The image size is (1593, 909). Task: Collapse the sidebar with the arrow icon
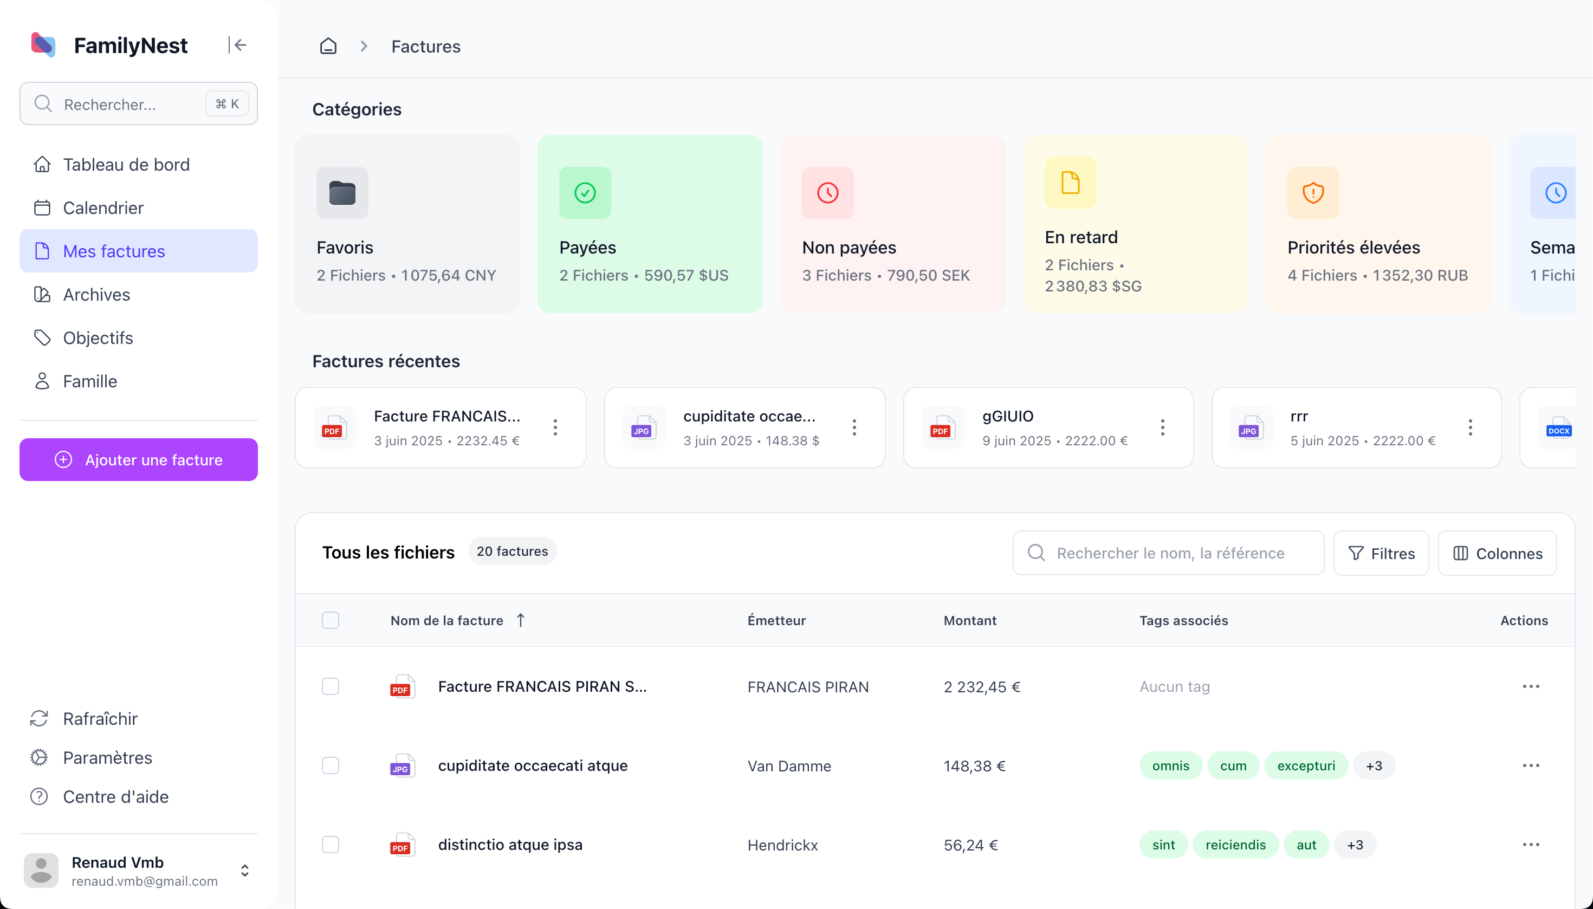pyautogui.click(x=237, y=45)
